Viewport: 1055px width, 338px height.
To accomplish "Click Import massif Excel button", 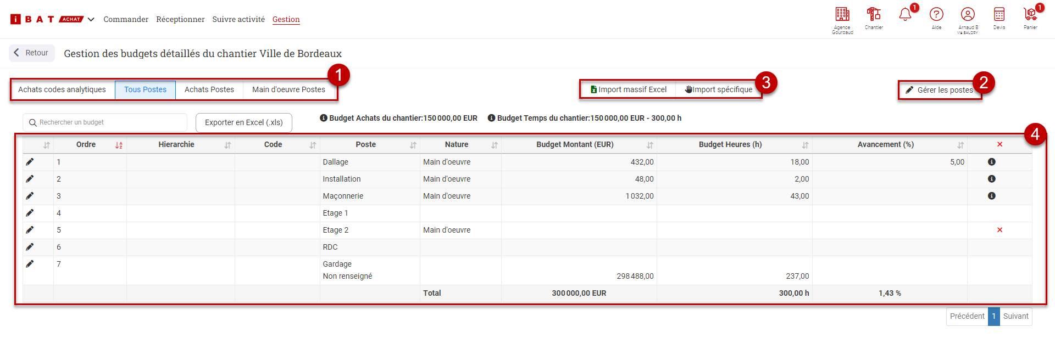I will click(x=628, y=90).
